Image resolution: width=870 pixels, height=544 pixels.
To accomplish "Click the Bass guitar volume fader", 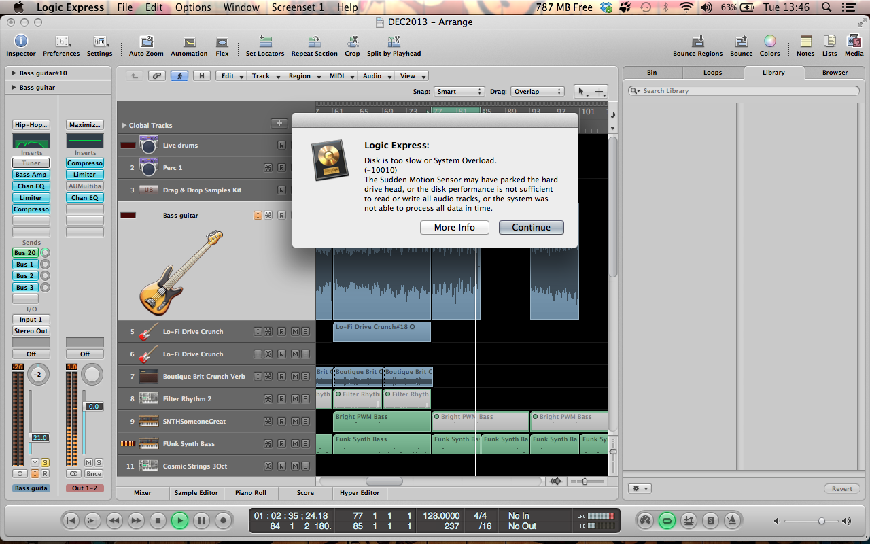I will point(40,438).
